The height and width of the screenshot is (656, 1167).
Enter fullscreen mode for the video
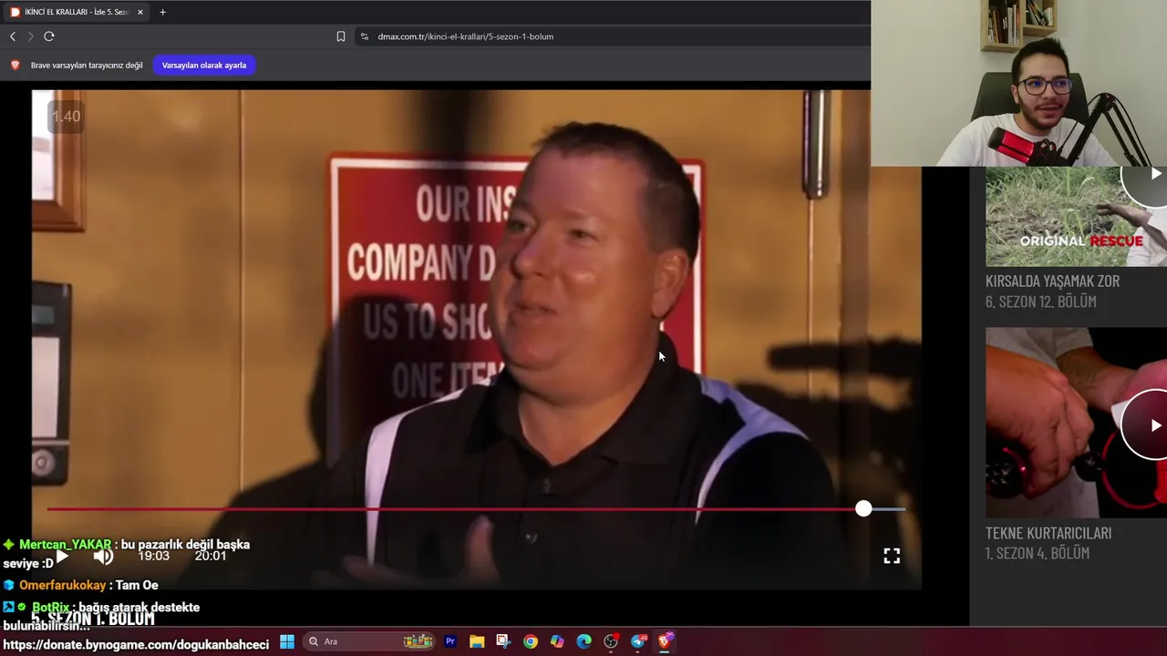coord(892,556)
